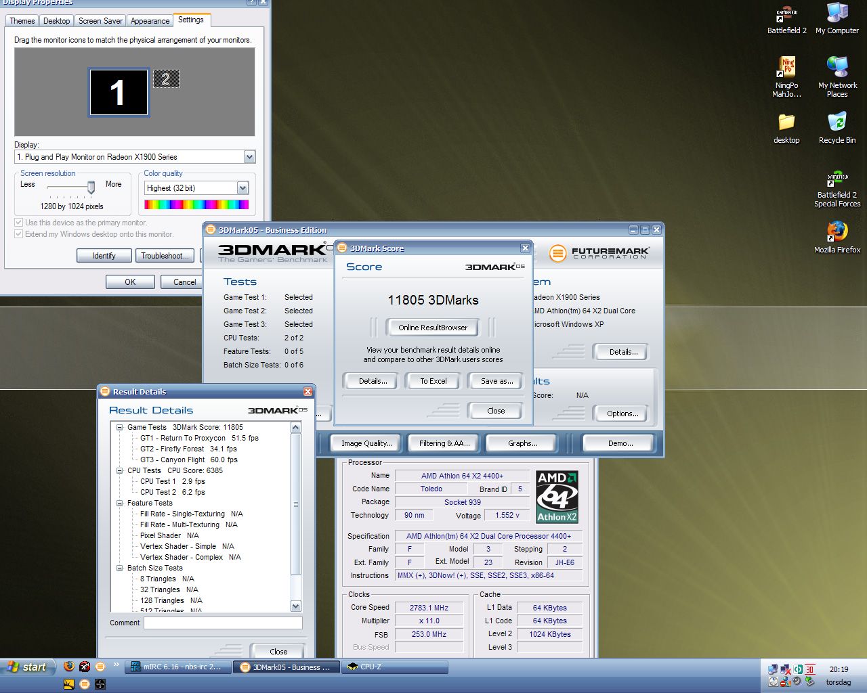Click the Options... button in 3DMark05
Viewport: 867px width, 693px height.
(622, 413)
